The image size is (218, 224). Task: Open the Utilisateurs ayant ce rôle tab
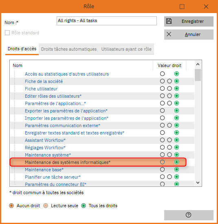pyautogui.click(x=126, y=49)
